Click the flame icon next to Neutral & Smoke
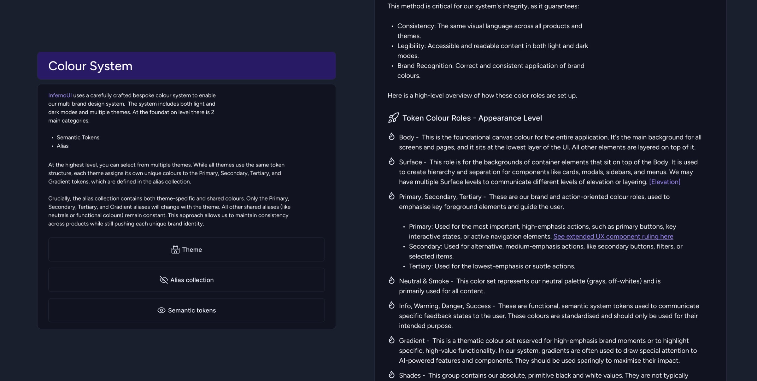This screenshot has height=381, width=757. 391,280
